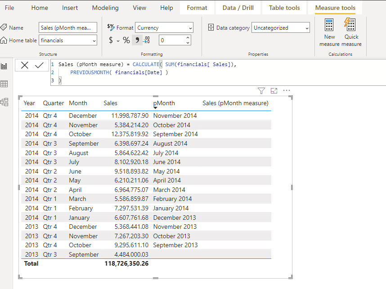Click decimal places icon
Screen dimensions: 386x289
point(146,40)
